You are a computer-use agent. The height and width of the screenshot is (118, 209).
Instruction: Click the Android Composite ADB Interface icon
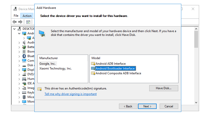coord(93,73)
